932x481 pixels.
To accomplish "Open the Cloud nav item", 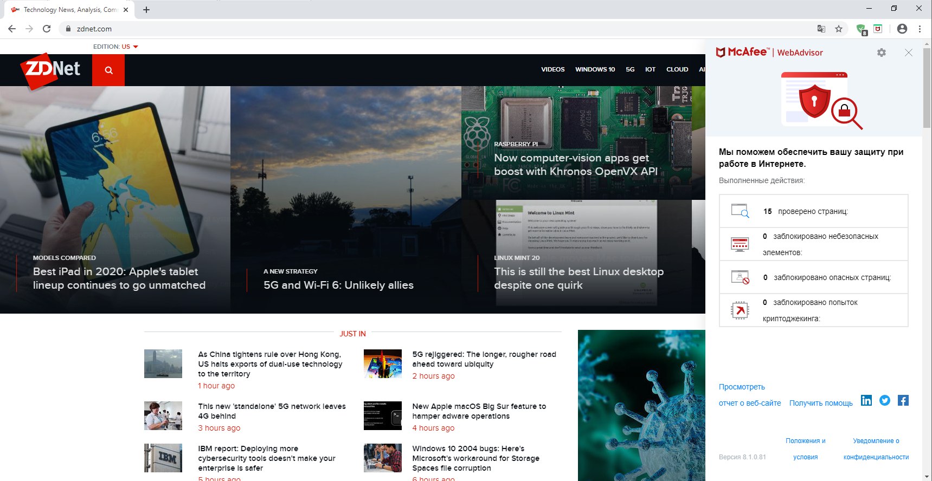I will [x=677, y=69].
